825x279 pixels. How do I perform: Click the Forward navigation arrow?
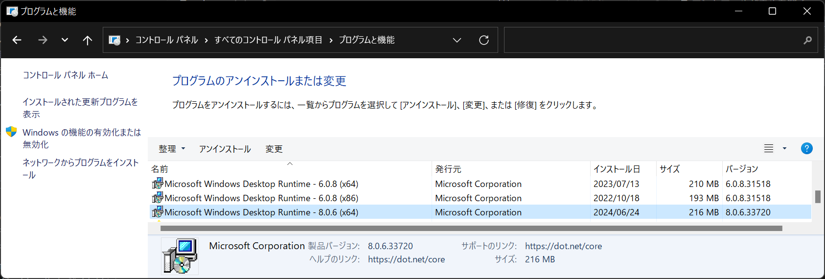click(x=43, y=40)
